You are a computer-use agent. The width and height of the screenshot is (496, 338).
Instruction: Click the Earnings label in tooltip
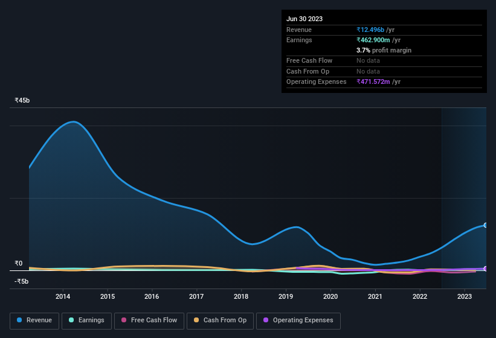[x=299, y=40]
